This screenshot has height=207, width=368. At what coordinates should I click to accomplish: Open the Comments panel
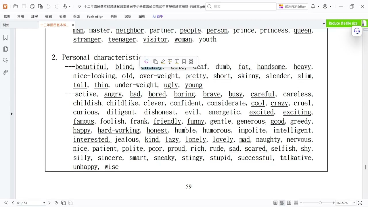(5, 60)
